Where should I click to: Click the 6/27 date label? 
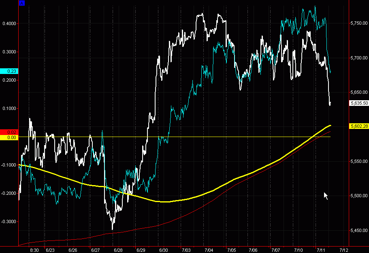tap(95, 250)
